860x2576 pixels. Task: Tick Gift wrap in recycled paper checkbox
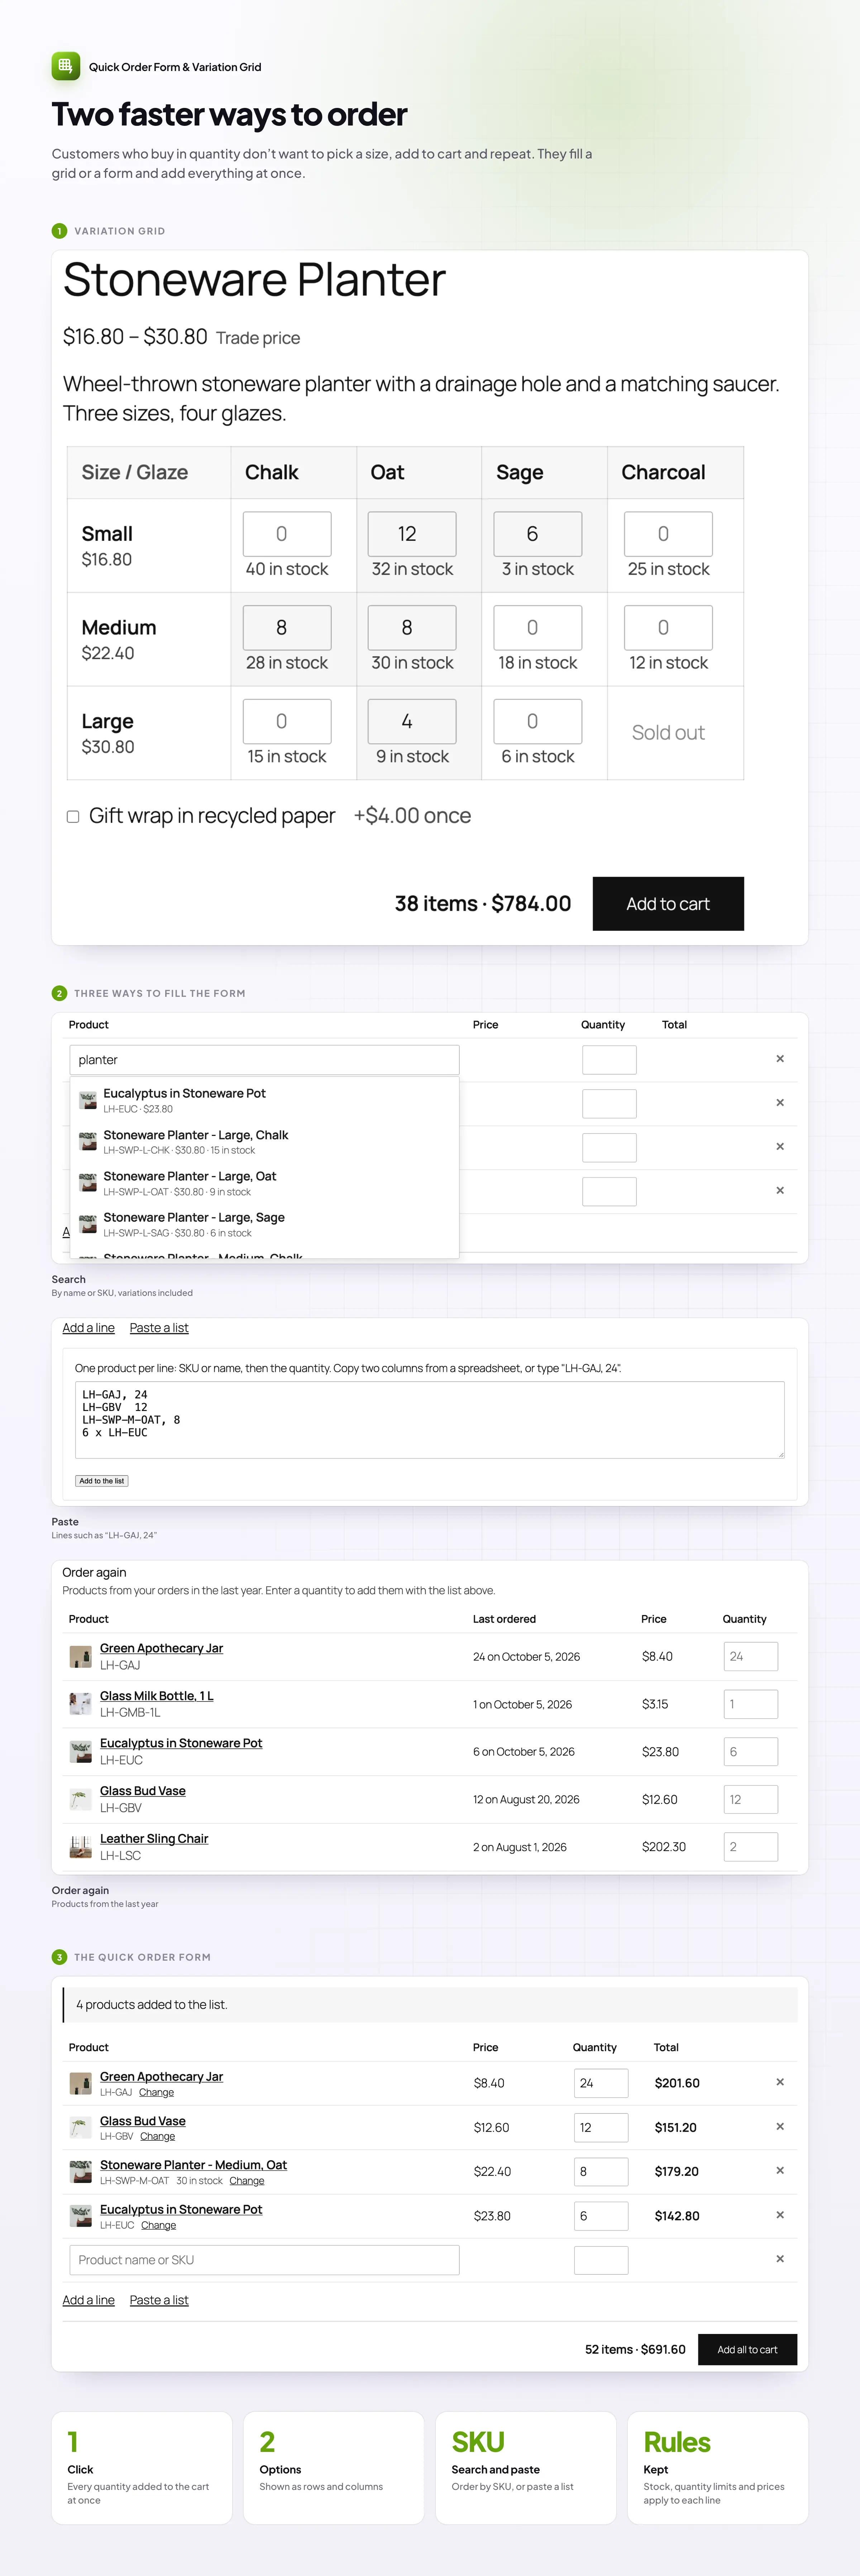[73, 816]
